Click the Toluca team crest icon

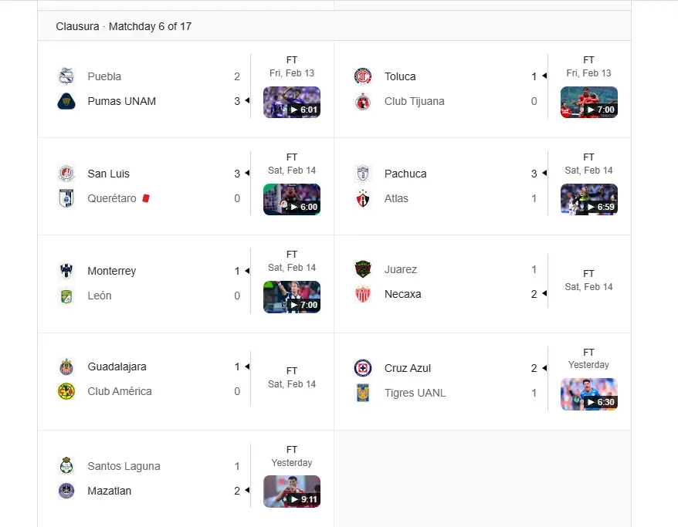pos(363,76)
